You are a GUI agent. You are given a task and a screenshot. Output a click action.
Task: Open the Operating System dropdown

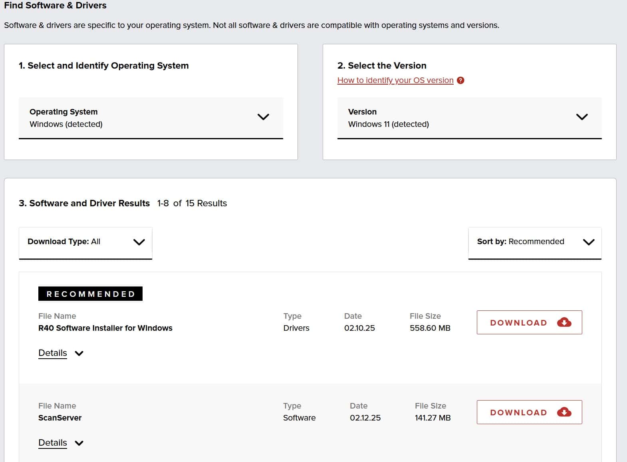[151, 118]
